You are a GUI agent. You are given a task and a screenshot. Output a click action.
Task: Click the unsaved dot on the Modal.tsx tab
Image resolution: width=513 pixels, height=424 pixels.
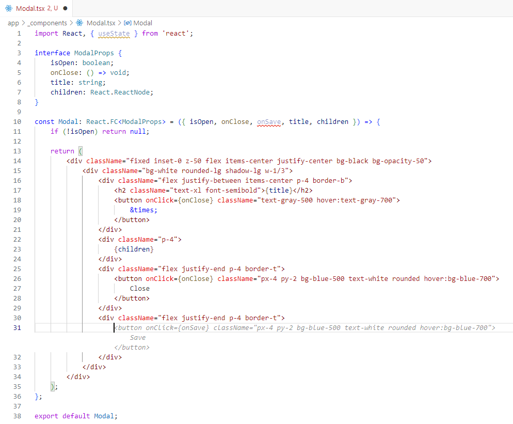point(65,8)
